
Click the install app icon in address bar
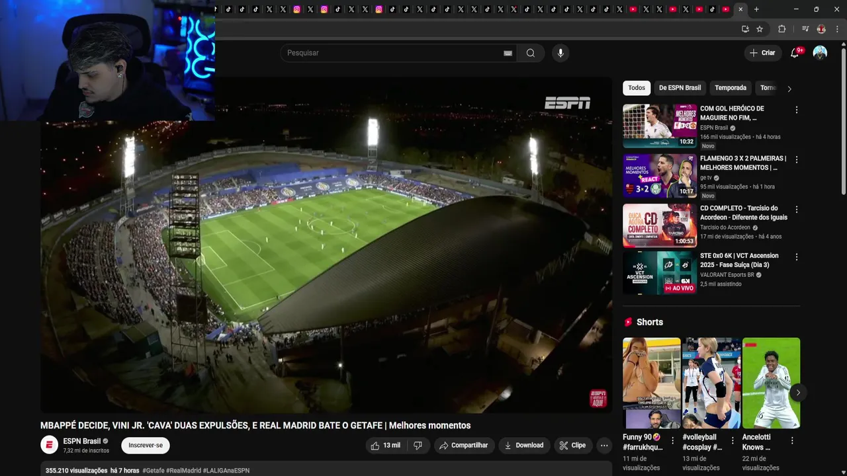coord(745,29)
